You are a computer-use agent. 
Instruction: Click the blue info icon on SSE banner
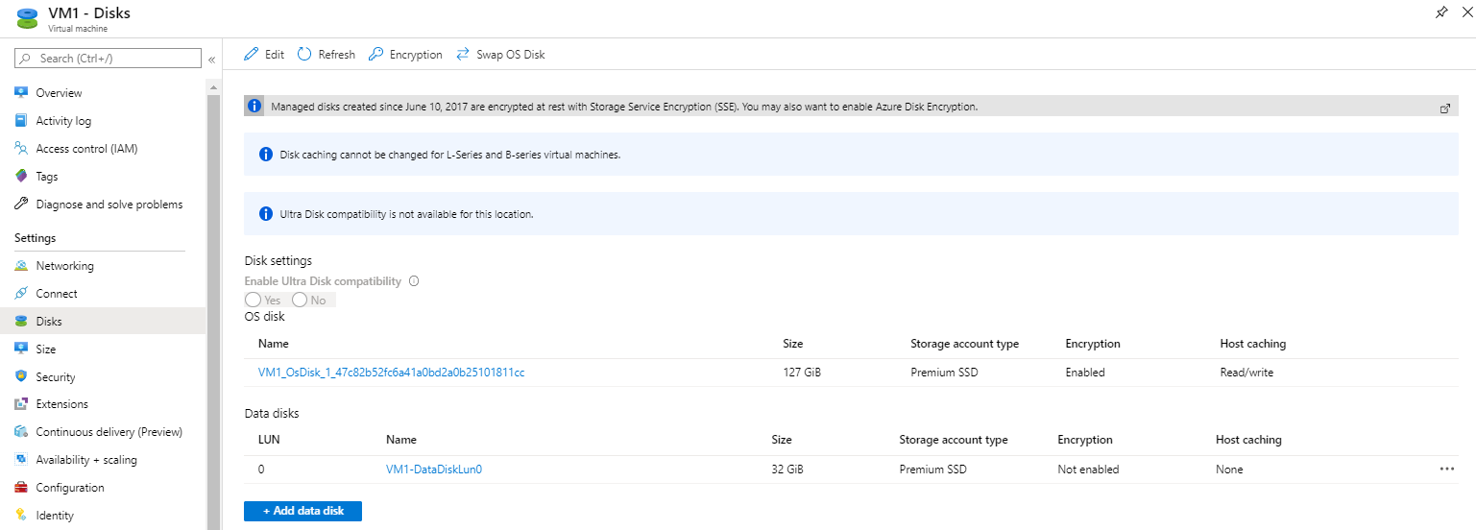pyautogui.click(x=254, y=107)
